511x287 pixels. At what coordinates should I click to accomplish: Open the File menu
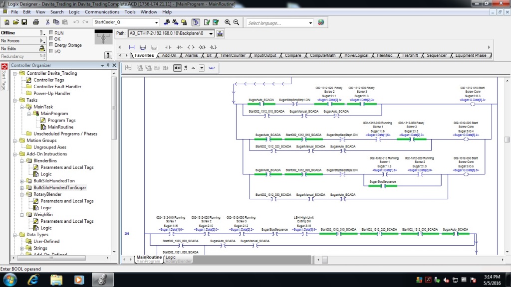pos(14,12)
